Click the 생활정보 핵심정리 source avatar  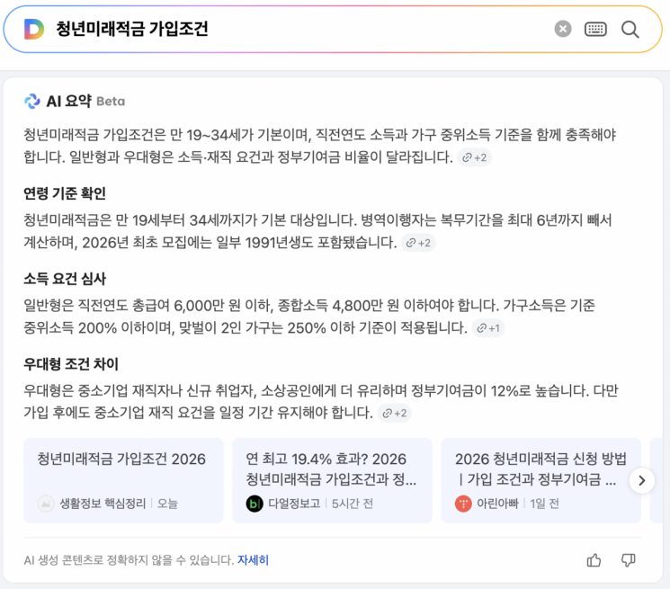click(46, 504)
